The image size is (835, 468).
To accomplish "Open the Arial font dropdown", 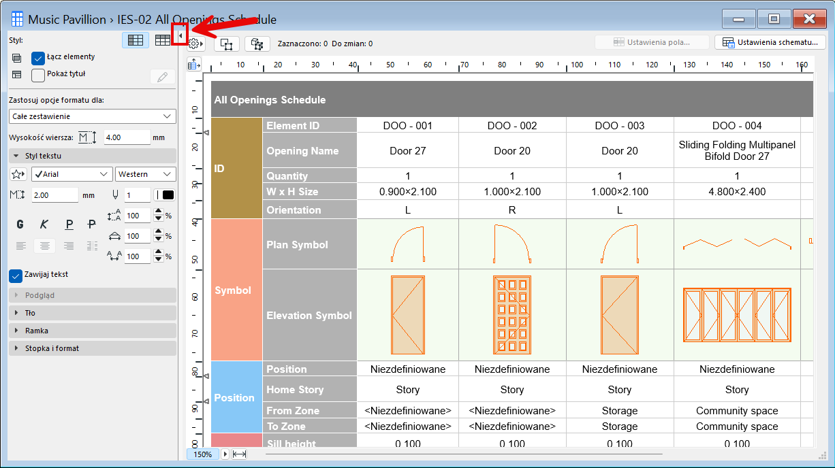I will (72, 174).
